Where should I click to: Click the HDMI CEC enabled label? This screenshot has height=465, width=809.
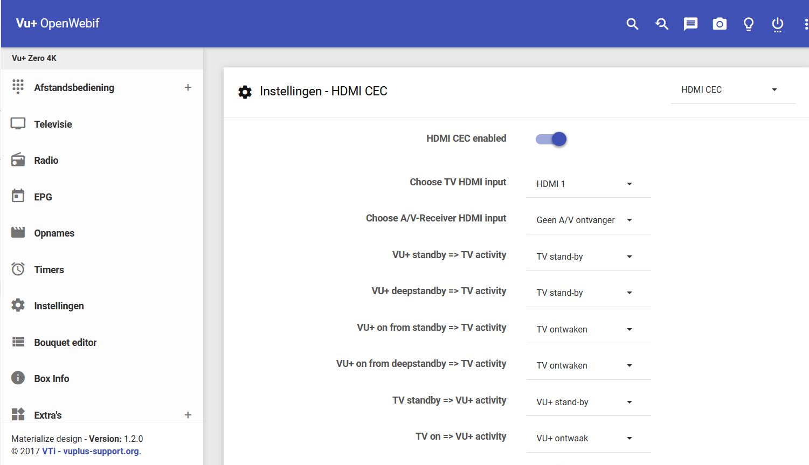coord(466,138)
